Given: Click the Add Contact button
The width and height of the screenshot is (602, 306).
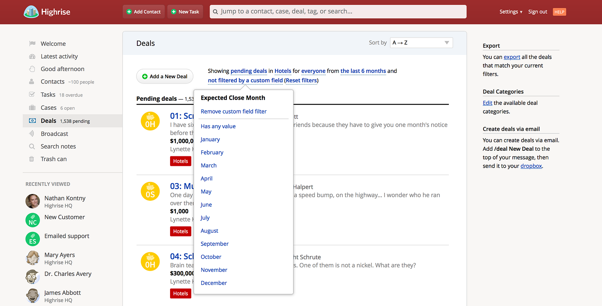Looking at the screenshot, I should click(144, 12).
